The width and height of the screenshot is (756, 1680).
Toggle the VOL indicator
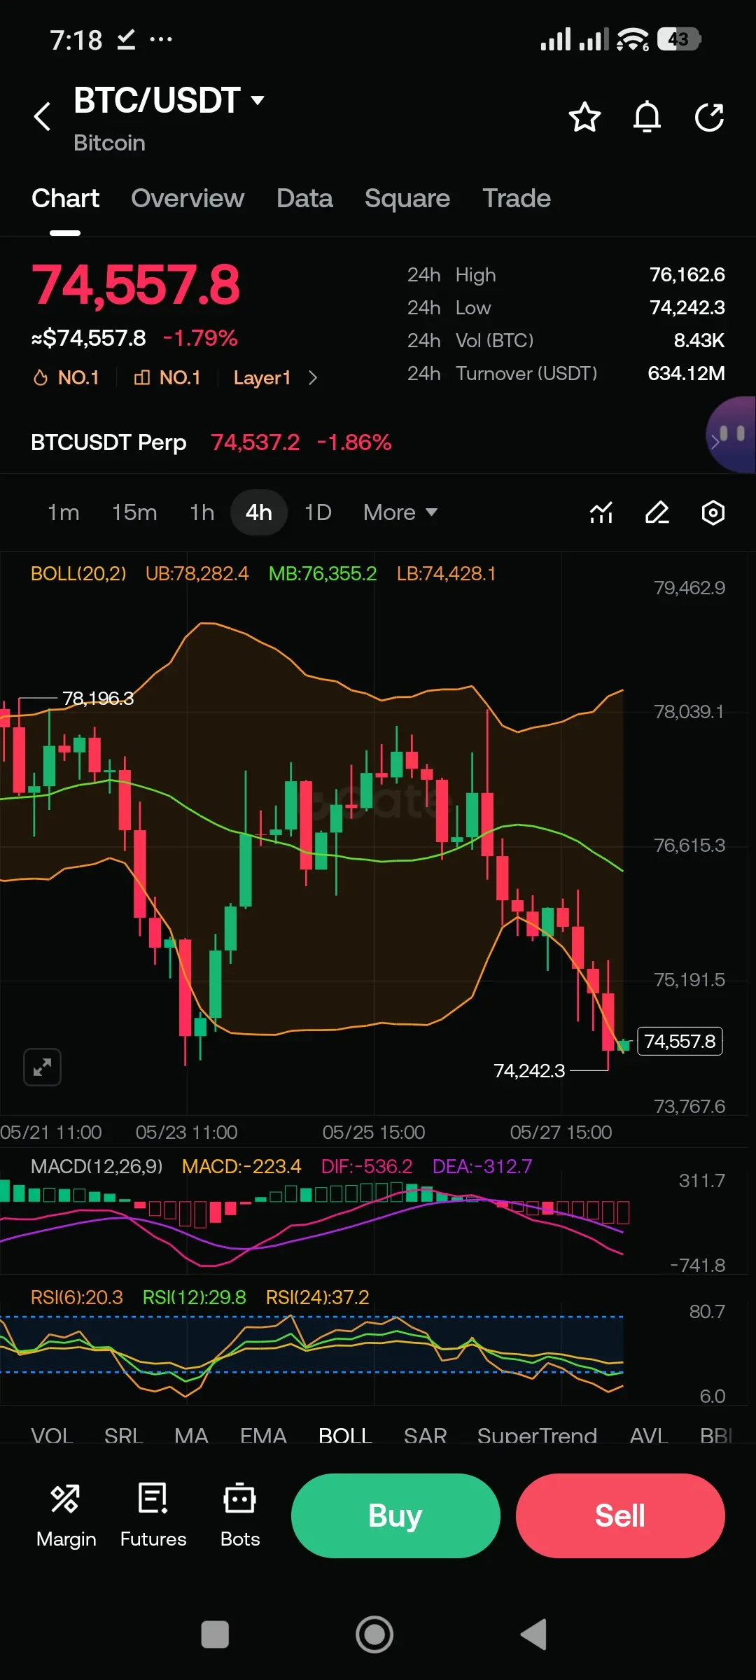pyautogui.click(x=52, y=1435)
